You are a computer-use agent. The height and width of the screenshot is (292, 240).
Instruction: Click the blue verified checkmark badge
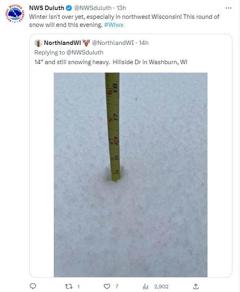coord(69,8)
